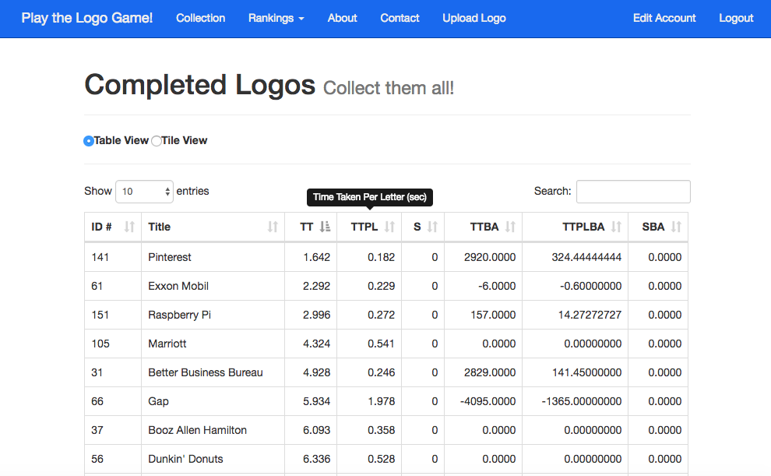Click the TTPLBA column sort arrows
The image size is (771, 476).
[x=616, y=227]
